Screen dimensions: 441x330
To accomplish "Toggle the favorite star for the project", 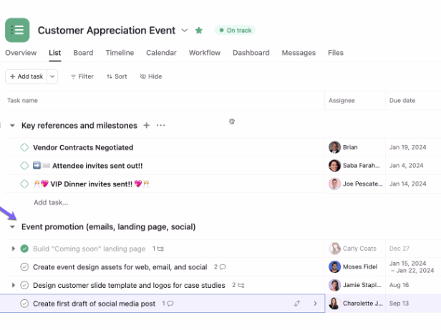I will pyautogui.click(x=199, y=30).
